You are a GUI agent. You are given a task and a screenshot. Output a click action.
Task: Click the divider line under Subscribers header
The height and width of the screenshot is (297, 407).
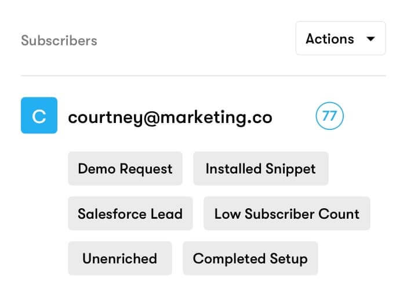click(203, 76)
